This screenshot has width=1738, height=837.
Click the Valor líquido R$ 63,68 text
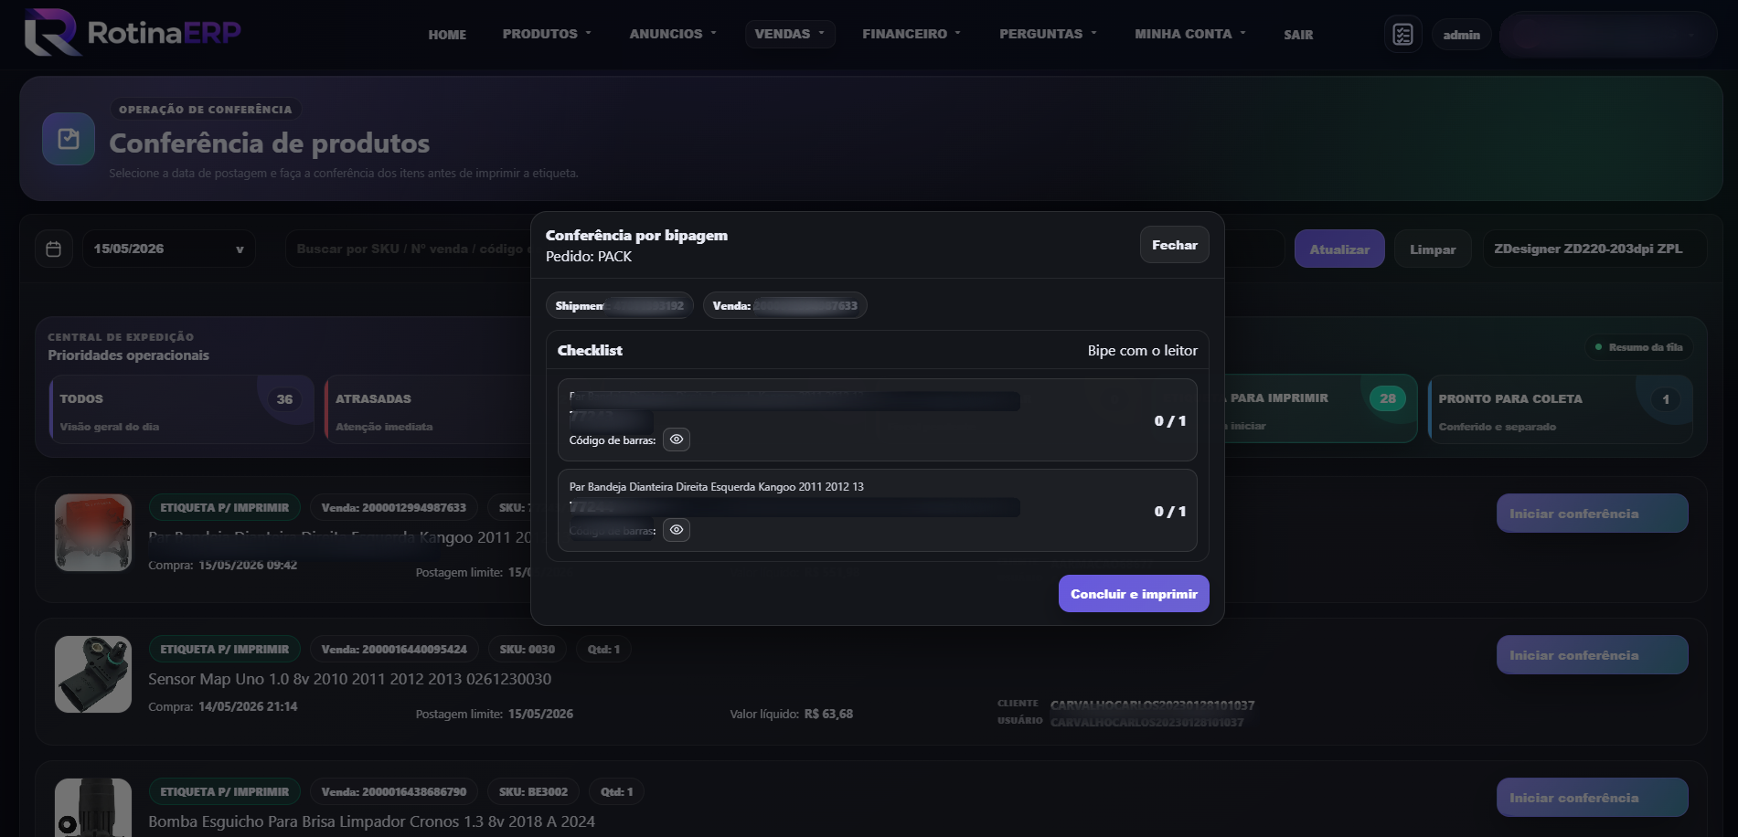[791, 714]
